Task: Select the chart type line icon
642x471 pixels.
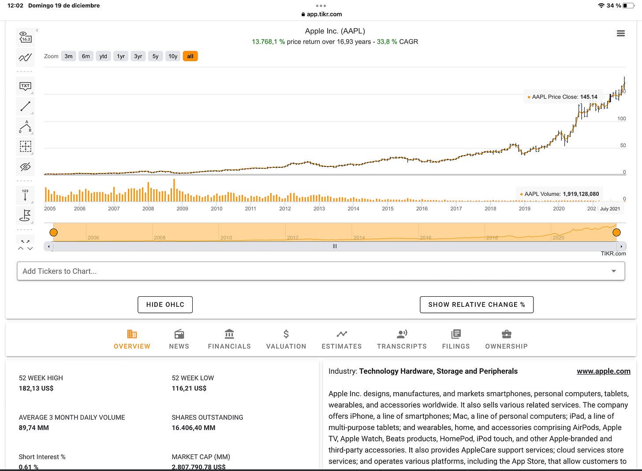Action: (x=26, y=57)
